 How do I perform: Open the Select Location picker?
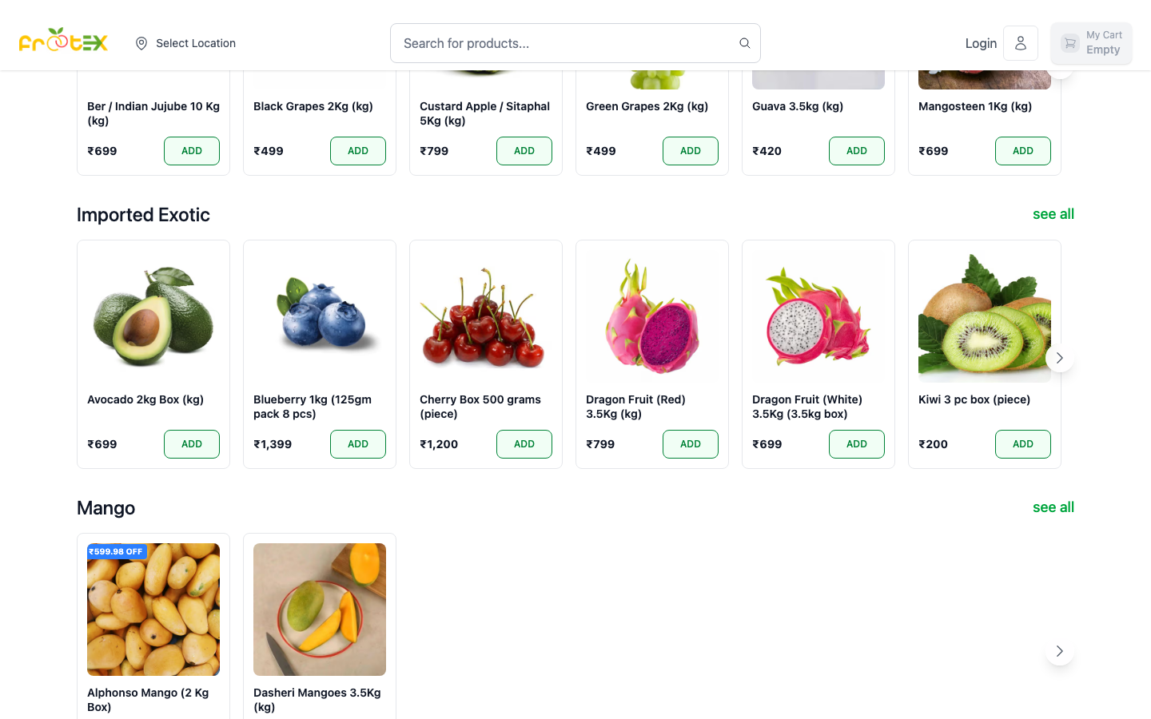pos(195,43)
